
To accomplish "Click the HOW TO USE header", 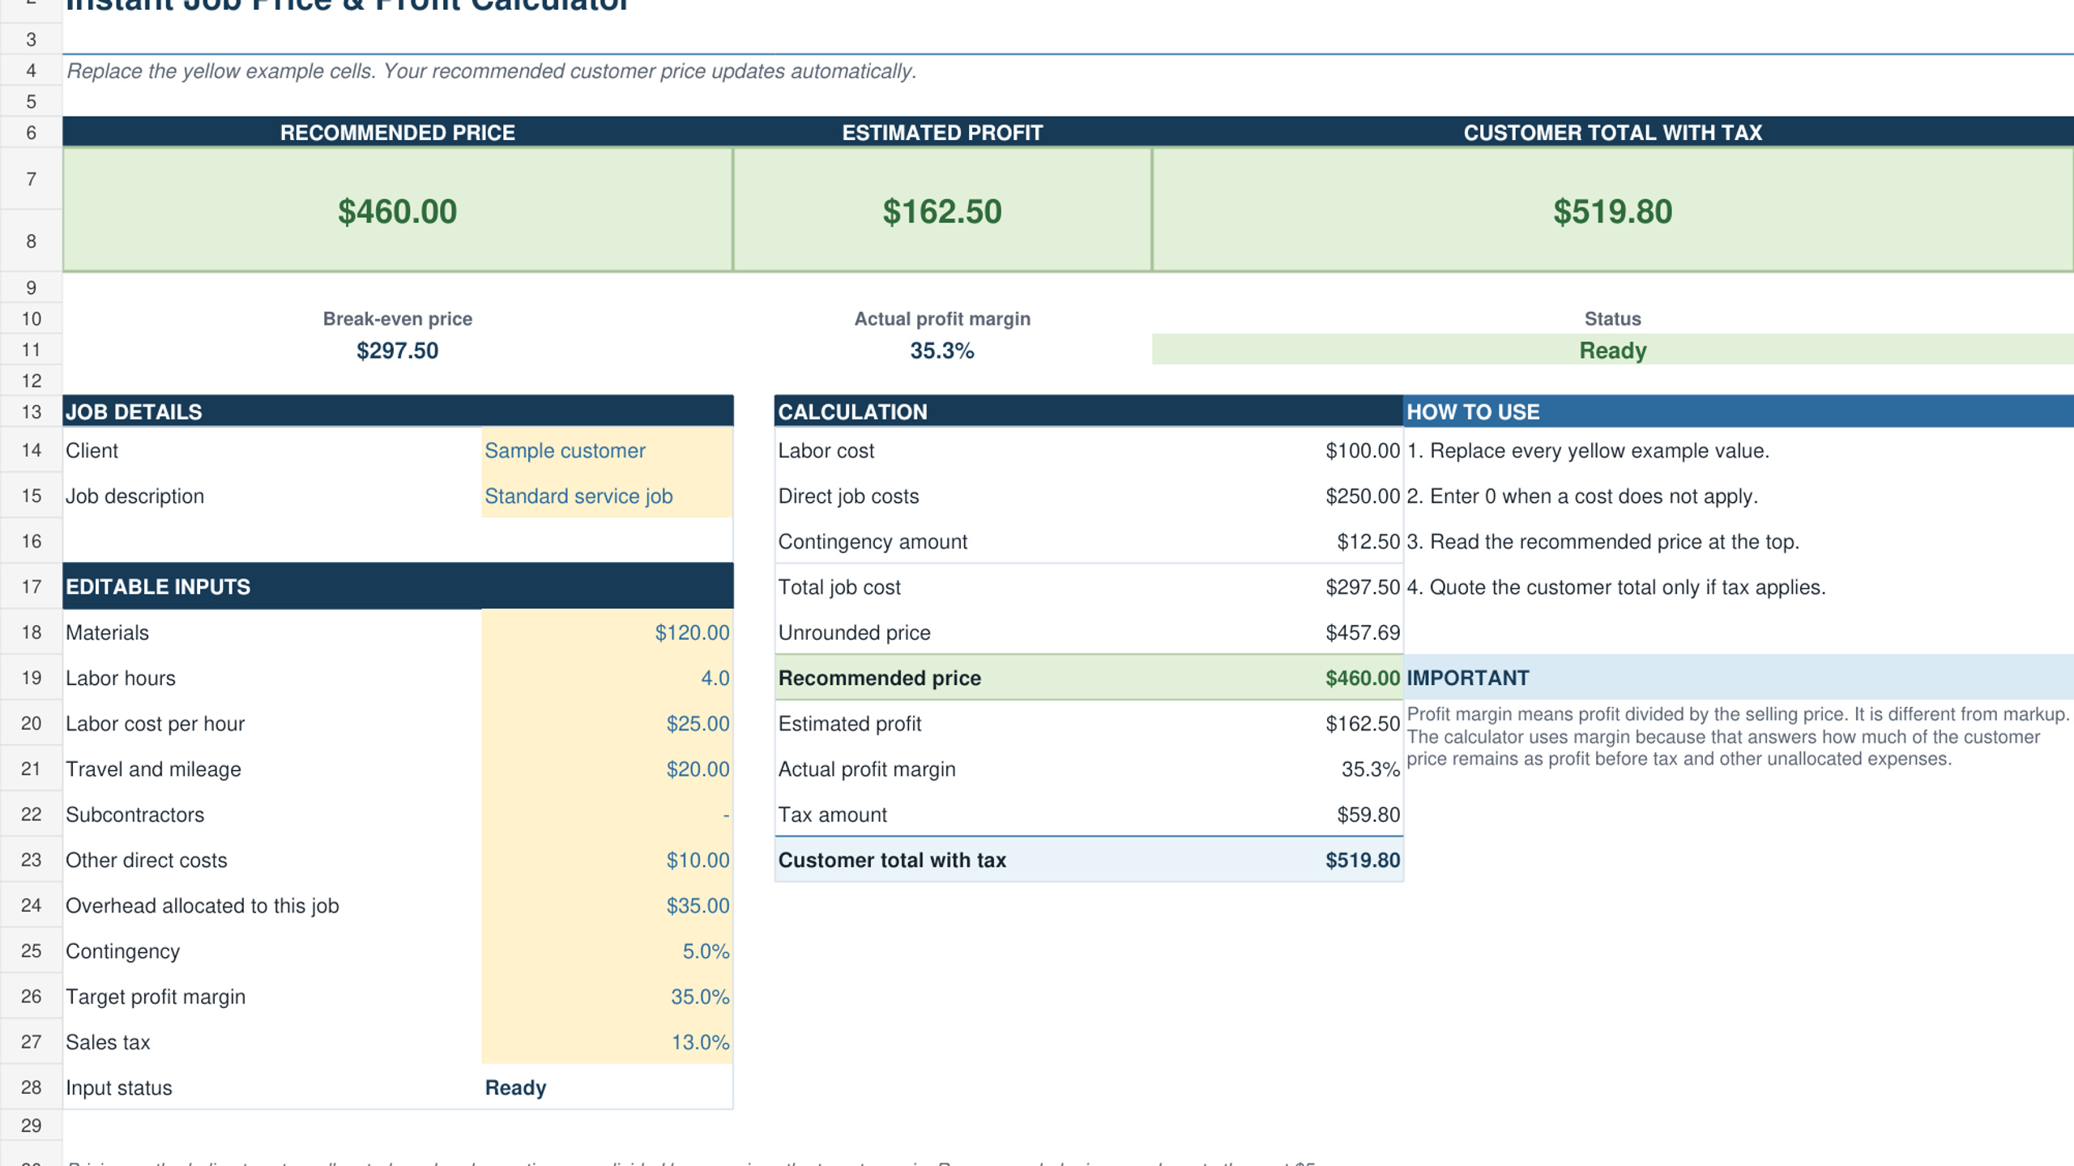I will pos(1739,411).
